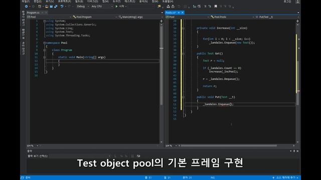Open the 디버그(D) Debug menu
This screenshot has width=321, height=180.
[92, 1]
